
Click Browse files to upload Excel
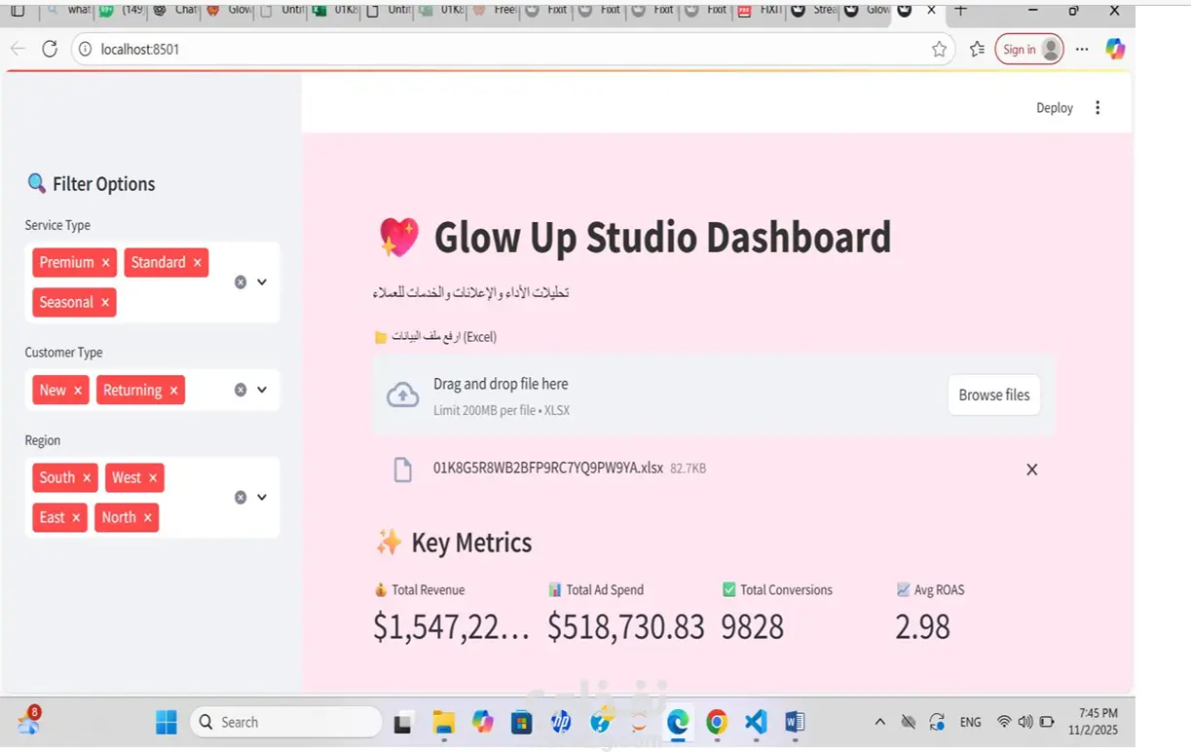click(x=994, y=395)
